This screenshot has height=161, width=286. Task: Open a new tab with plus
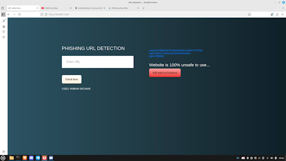pos(143,8)
